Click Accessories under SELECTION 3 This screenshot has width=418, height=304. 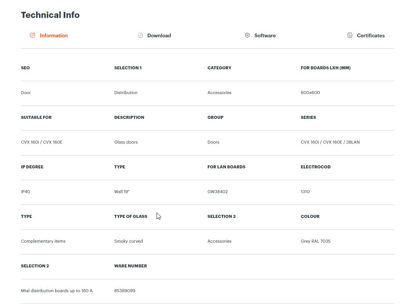[219, 241]
